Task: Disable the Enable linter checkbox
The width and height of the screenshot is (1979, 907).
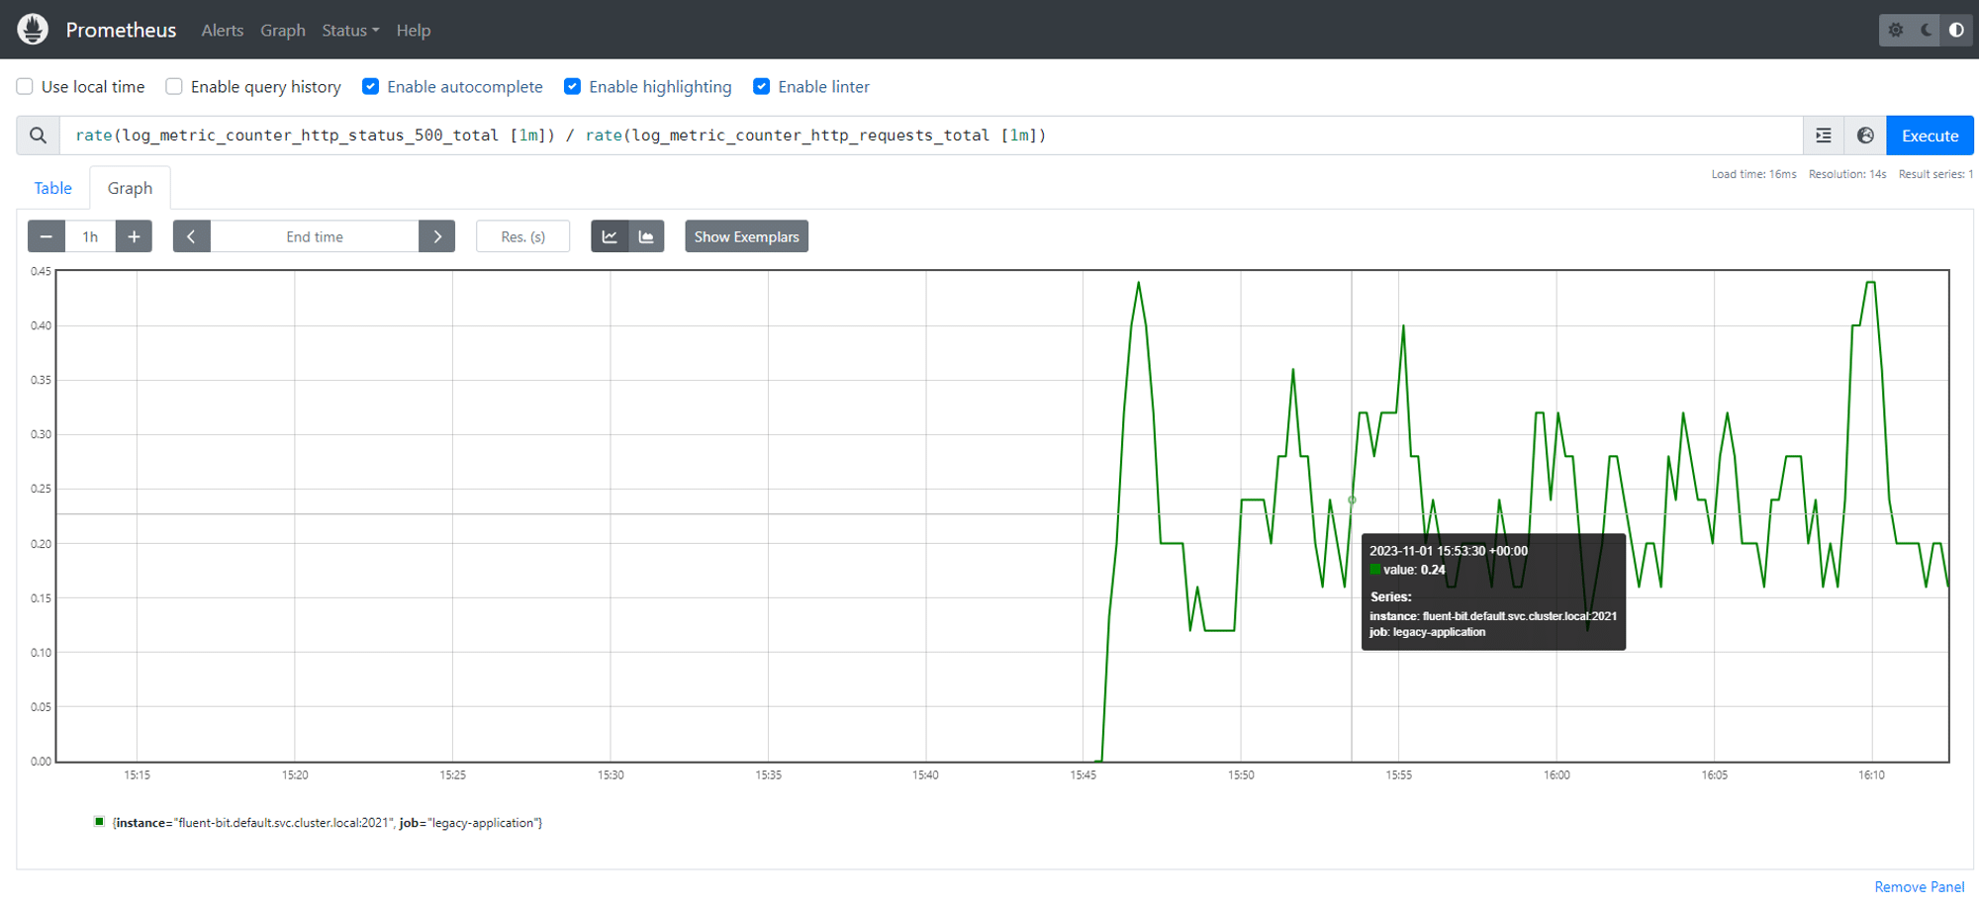Action: (x=761, y=86)
